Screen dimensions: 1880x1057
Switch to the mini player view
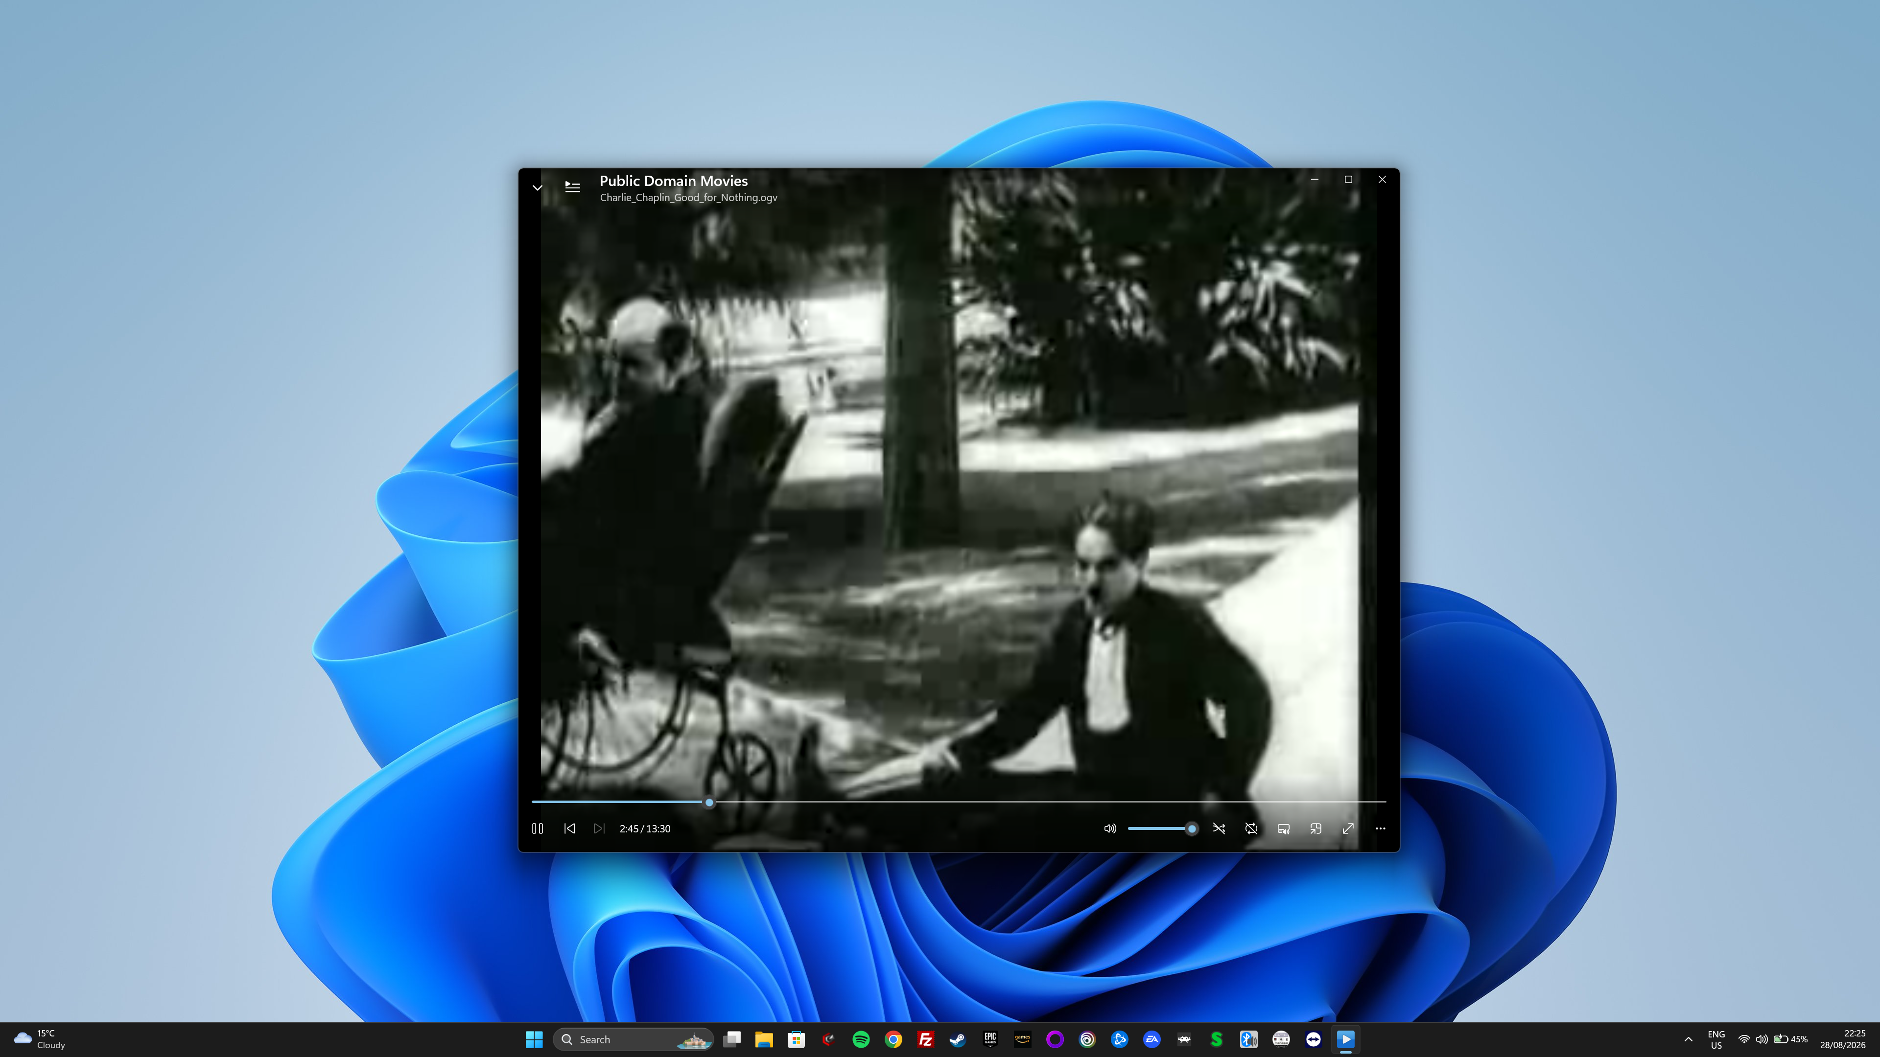pyautogui.click(x=1316, y=828)
